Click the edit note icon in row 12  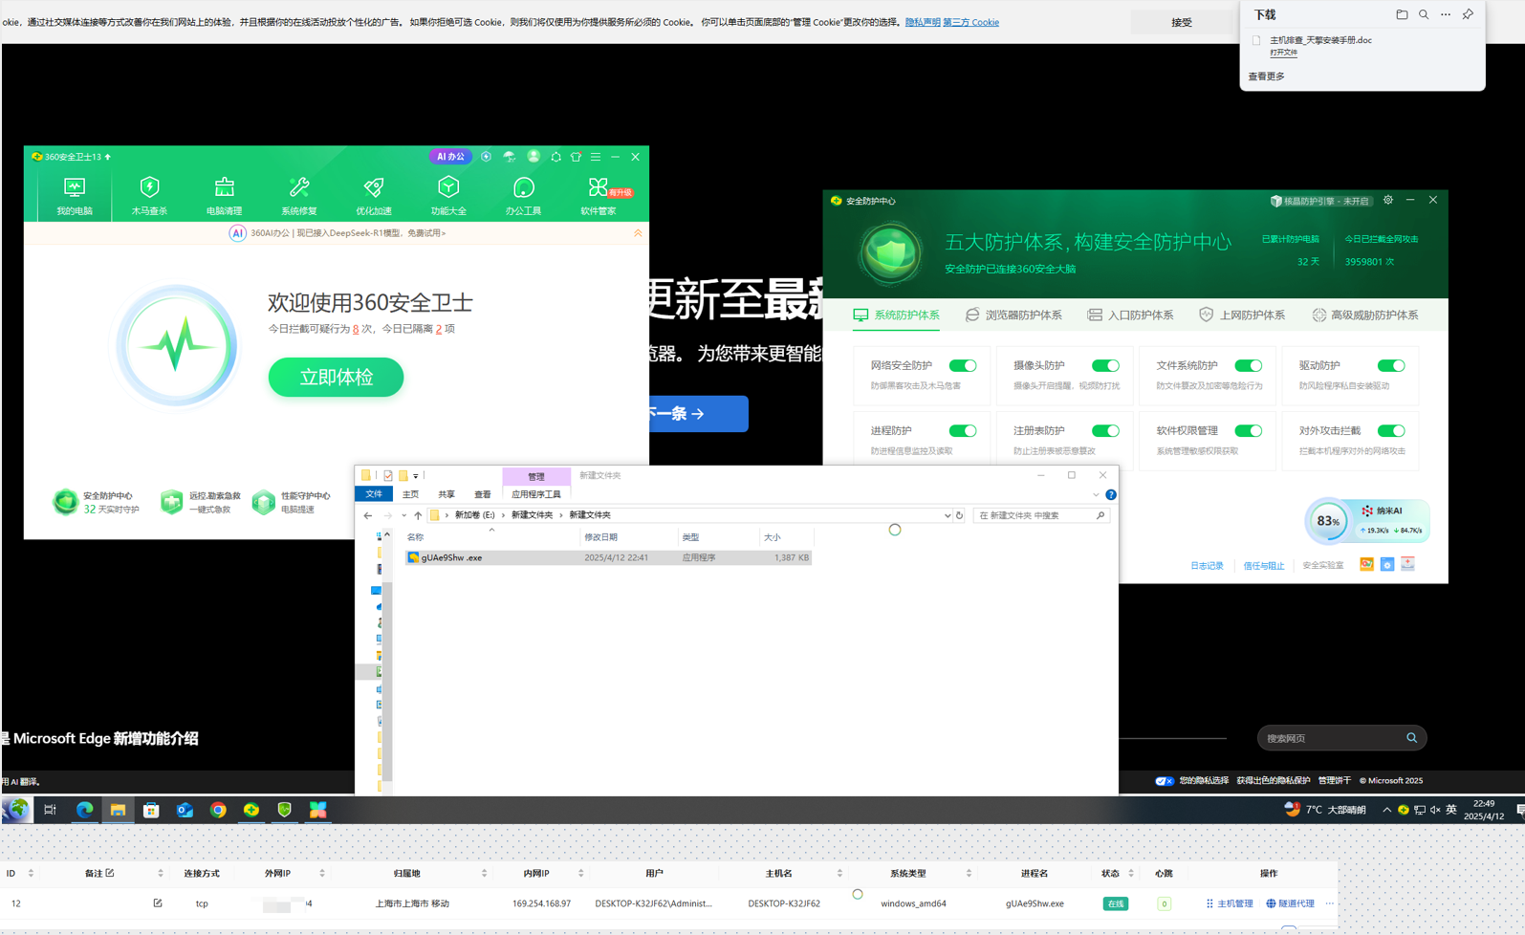click(158, 902)
